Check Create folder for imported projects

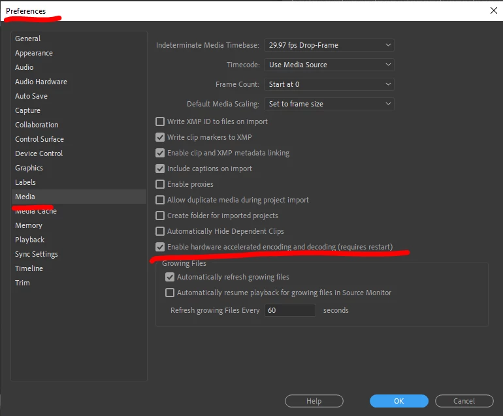pyautogui.click(x=160, y=216)
